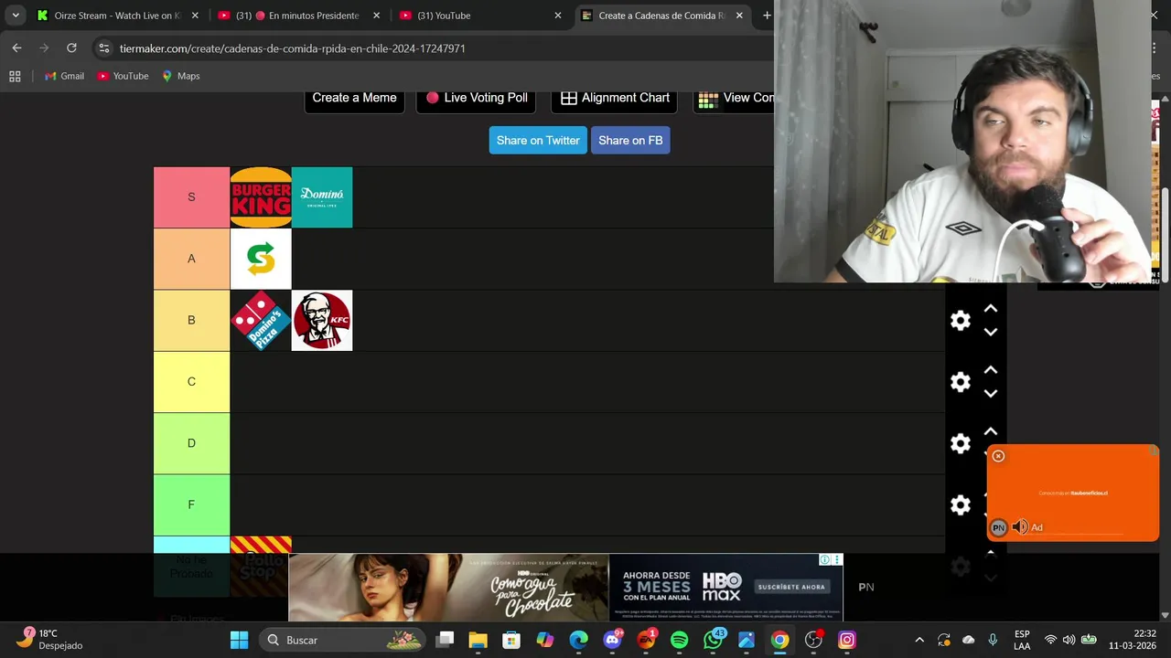Open the Alignment Chart option
The height and width of the screenshot is (658, 1171).
[x=615, y=99]
